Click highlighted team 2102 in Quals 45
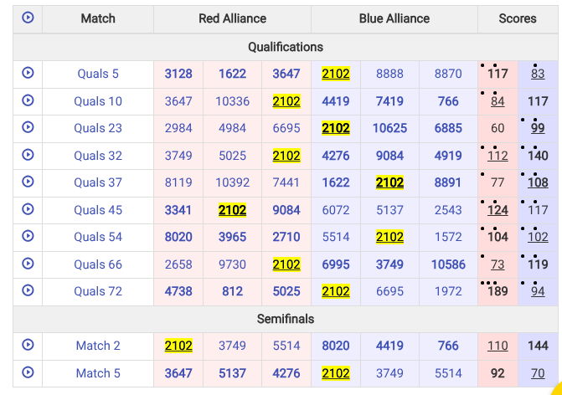This screenshot has width=562, height=395. 232,210
